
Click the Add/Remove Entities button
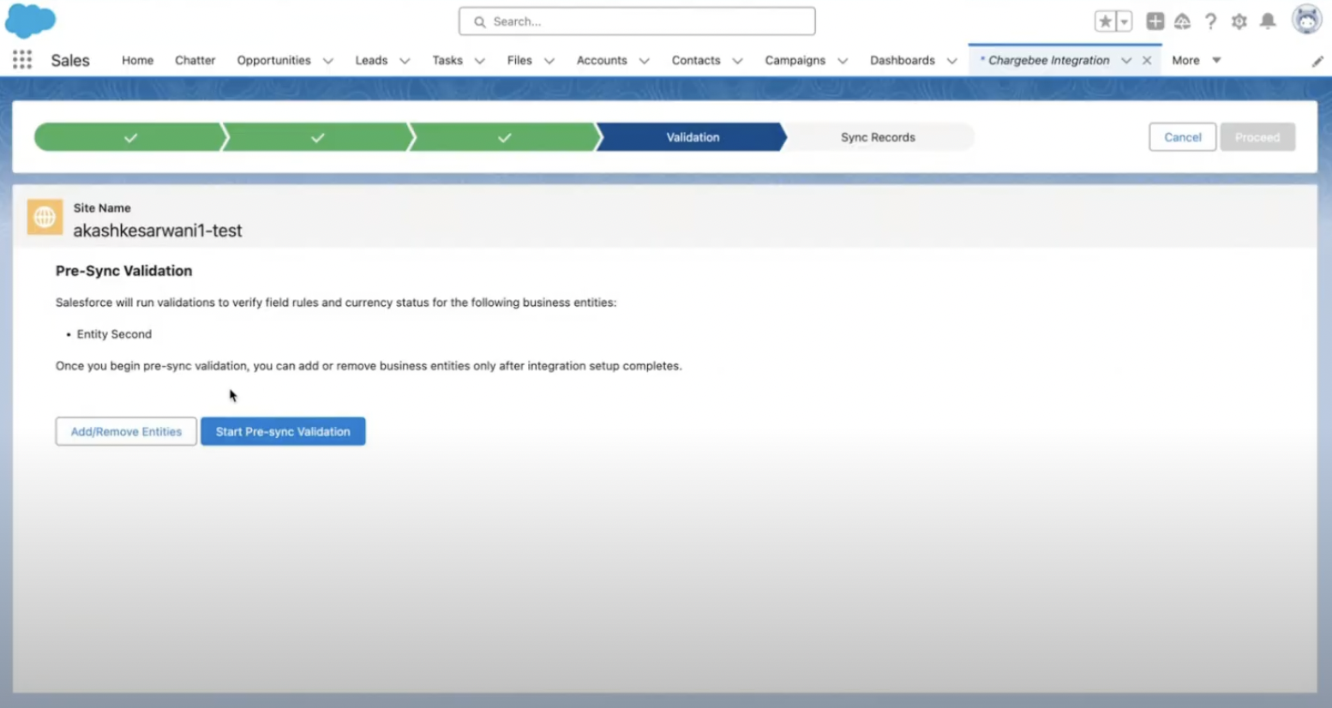pyautogui.click(x=126, y=431)
